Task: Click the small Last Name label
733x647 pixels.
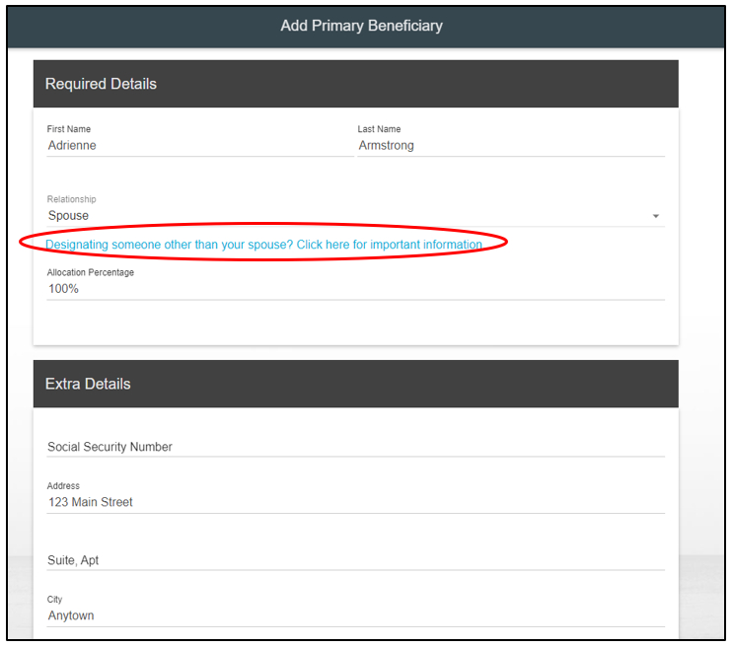Action: (379, 129)
